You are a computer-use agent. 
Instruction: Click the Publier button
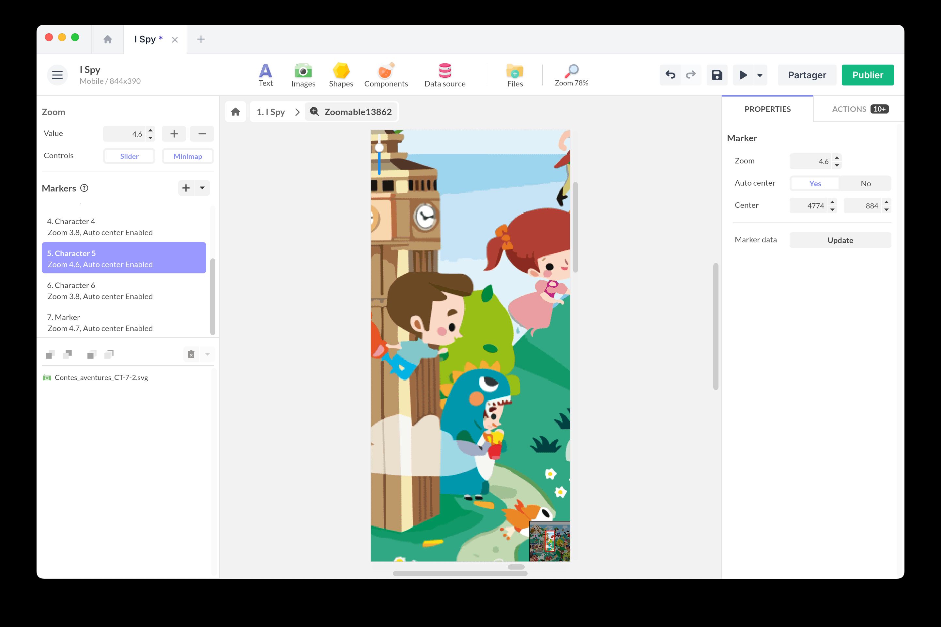867,75
